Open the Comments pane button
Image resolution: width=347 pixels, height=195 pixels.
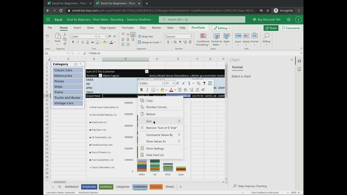(x=291, y=28)
